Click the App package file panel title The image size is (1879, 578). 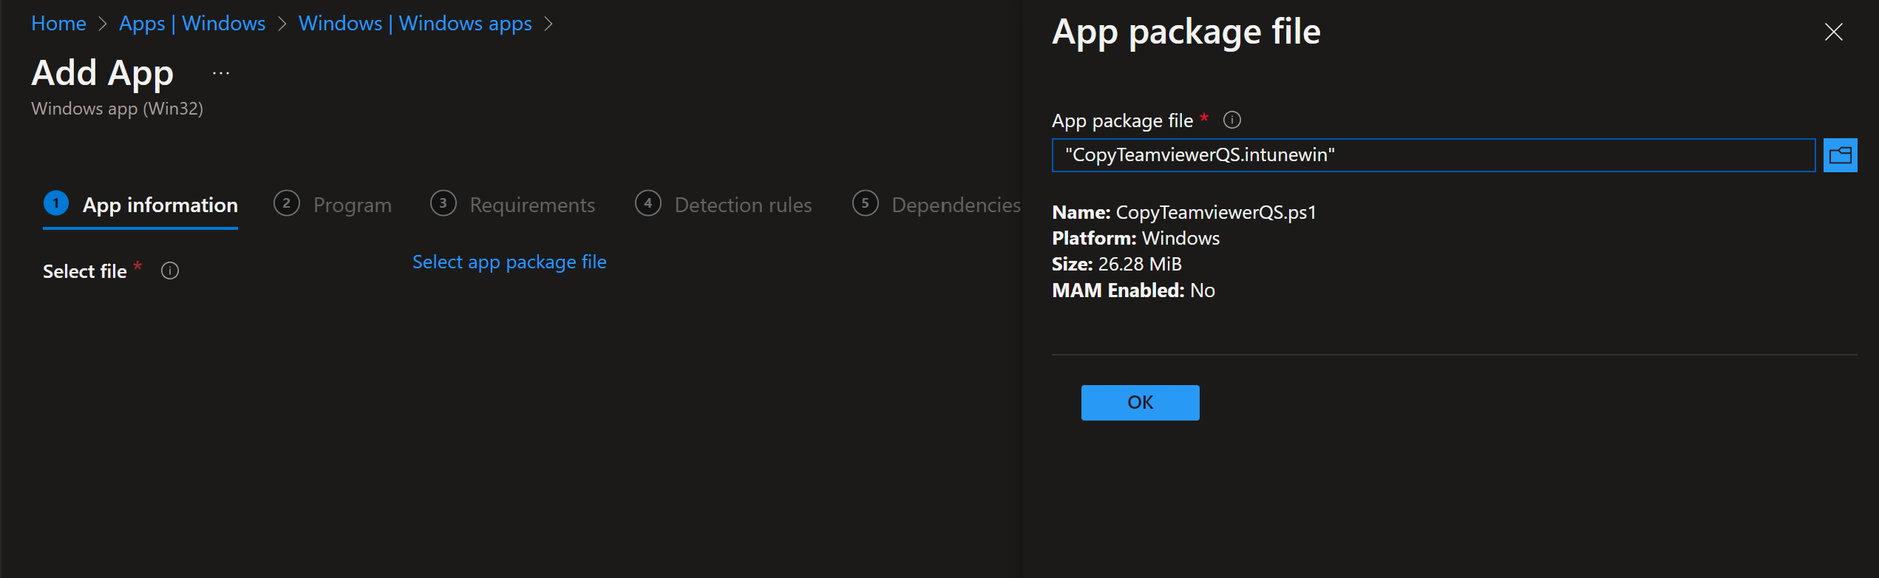[x=1186, y=33]
